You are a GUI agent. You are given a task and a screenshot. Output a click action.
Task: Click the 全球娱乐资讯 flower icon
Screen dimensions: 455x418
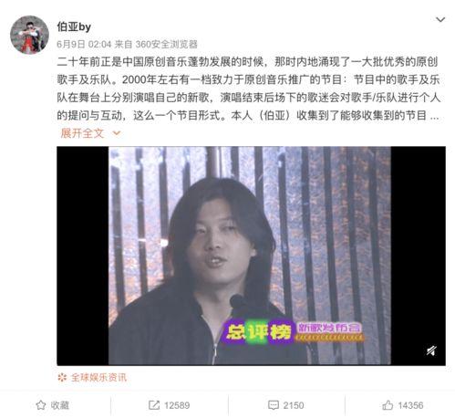[x=62, y=378]
